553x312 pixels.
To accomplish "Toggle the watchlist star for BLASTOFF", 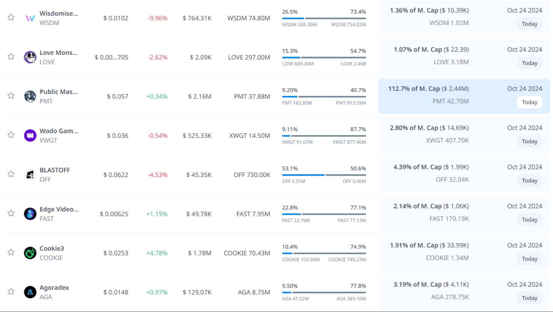I will (11, 174).
